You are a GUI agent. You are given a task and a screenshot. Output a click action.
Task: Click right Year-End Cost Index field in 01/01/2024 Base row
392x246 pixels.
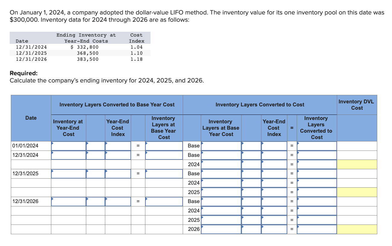(x=274, y=146)
